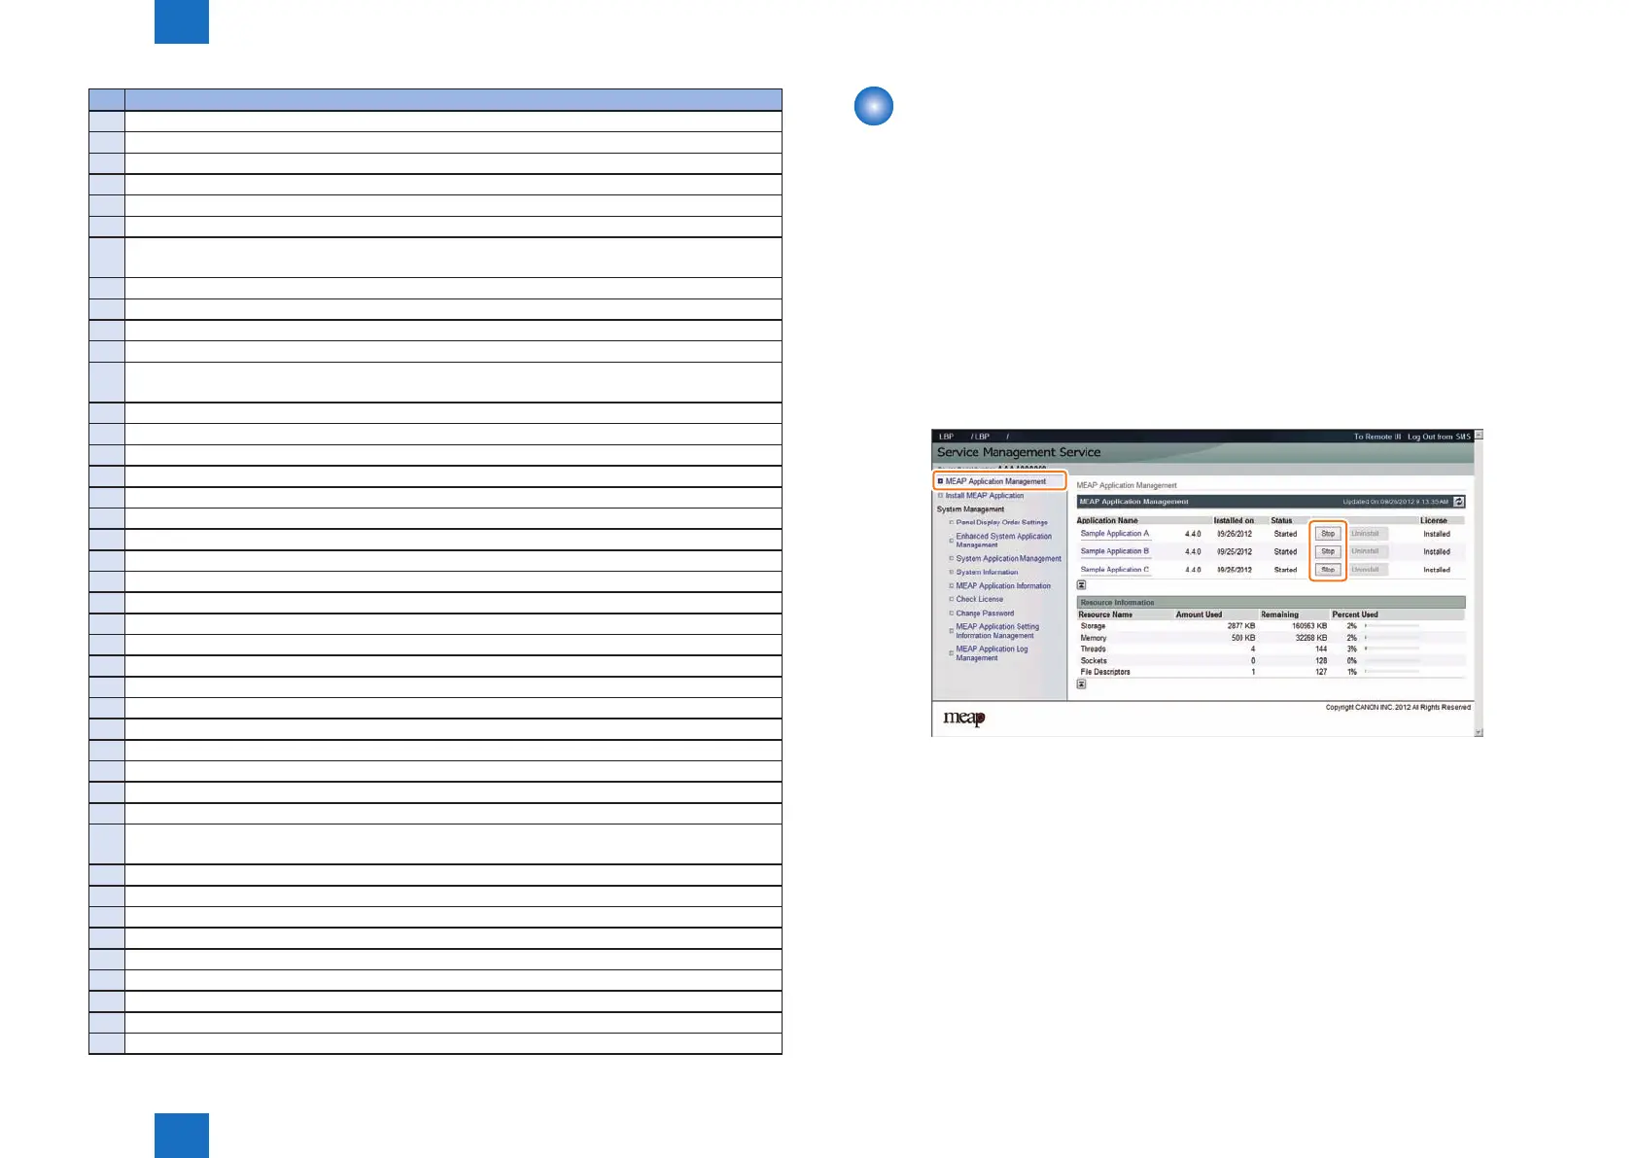1637x1158 pixels.
Task: Click the scroll down arrow of the page scrollbar
Action: tap(1479, 732)
